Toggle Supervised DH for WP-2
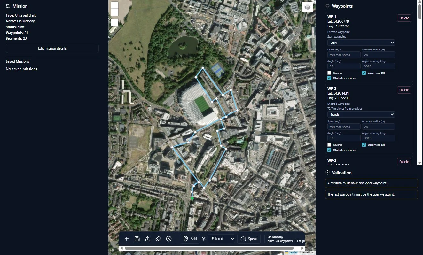This screenshot has width=423, height=255. pos(364,145)
